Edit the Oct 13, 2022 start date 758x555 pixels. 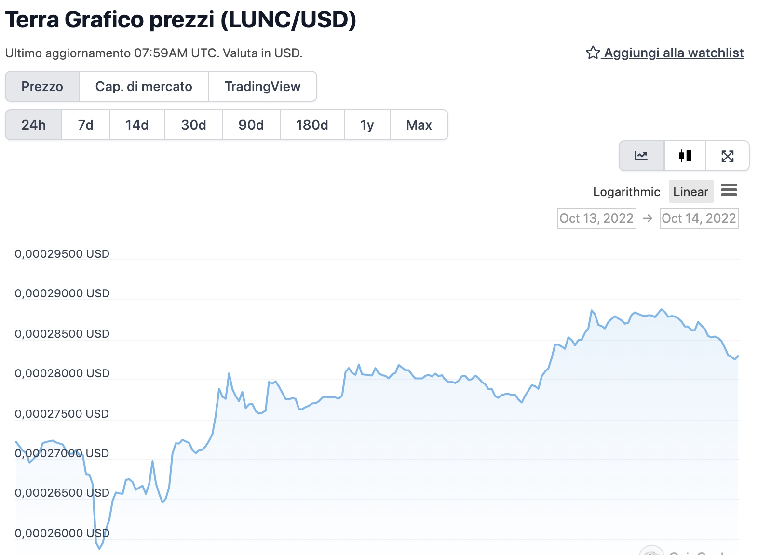pyautogui.click(x=596, y=218)
